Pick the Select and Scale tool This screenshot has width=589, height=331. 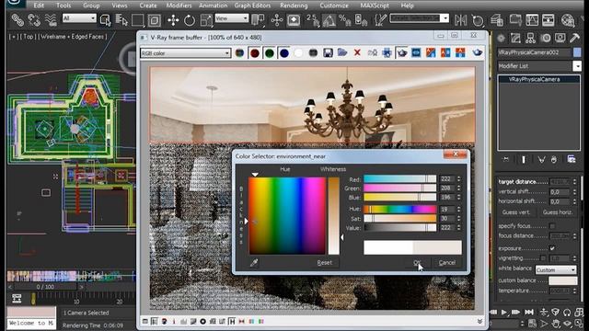point(206,20)
